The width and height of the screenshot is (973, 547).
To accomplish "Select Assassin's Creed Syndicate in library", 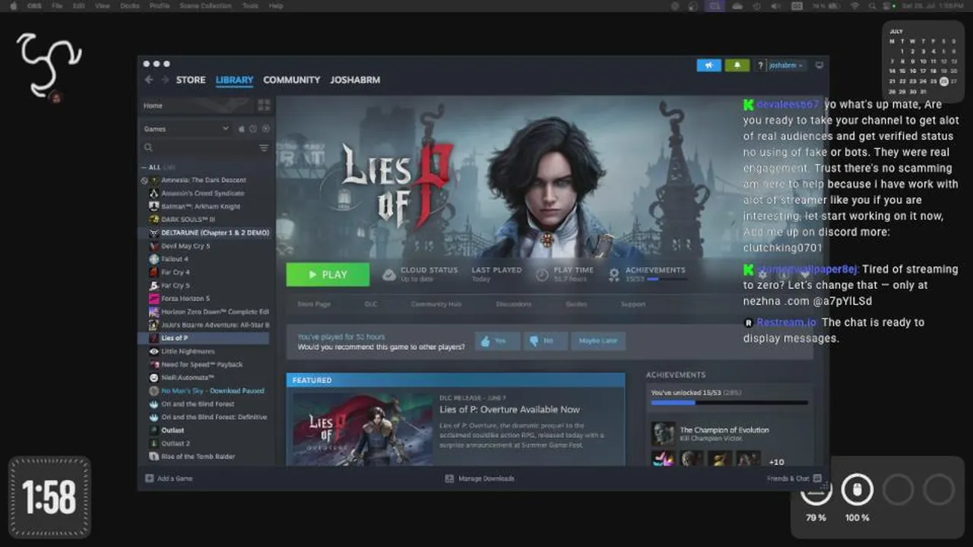I will click(203, 193).
